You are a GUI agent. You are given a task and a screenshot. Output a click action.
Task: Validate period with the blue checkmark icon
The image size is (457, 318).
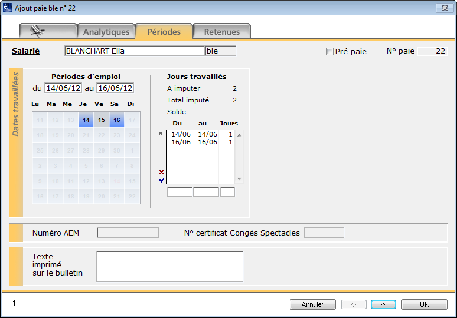pyautogui.click(x=161, y=180)
